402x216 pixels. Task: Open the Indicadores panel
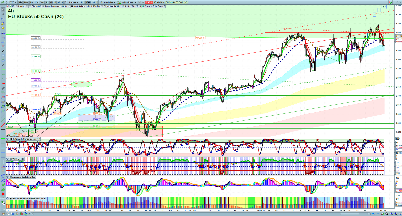126,2
